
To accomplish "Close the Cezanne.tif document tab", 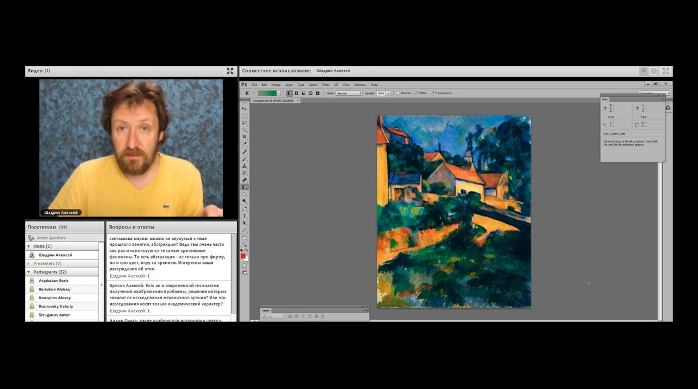I will 298,101.
